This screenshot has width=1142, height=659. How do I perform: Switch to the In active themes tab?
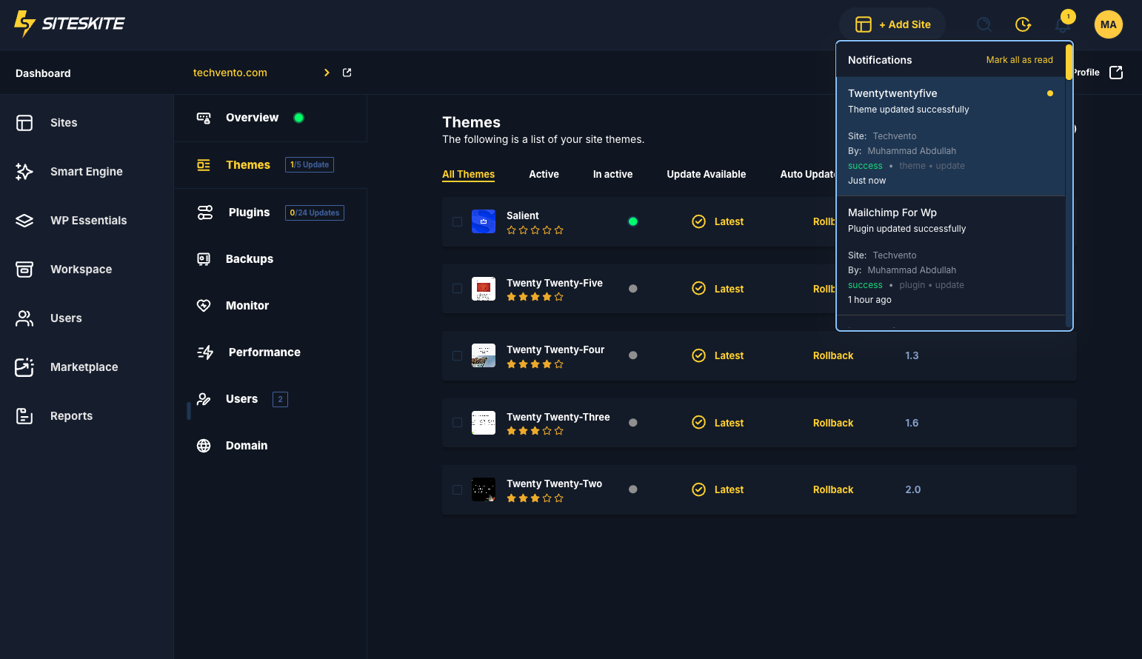612,175
